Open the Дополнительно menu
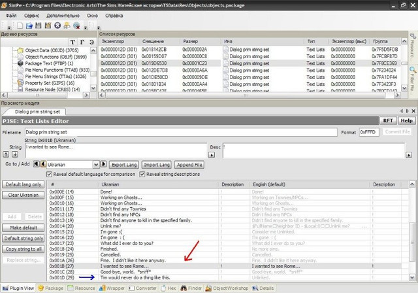The width and height of the screenshot is (418, 293). [x=63, y=16]
